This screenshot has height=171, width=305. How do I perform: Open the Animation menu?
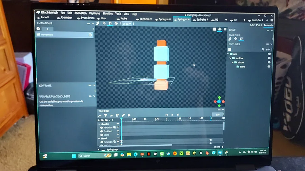(81, 13)
